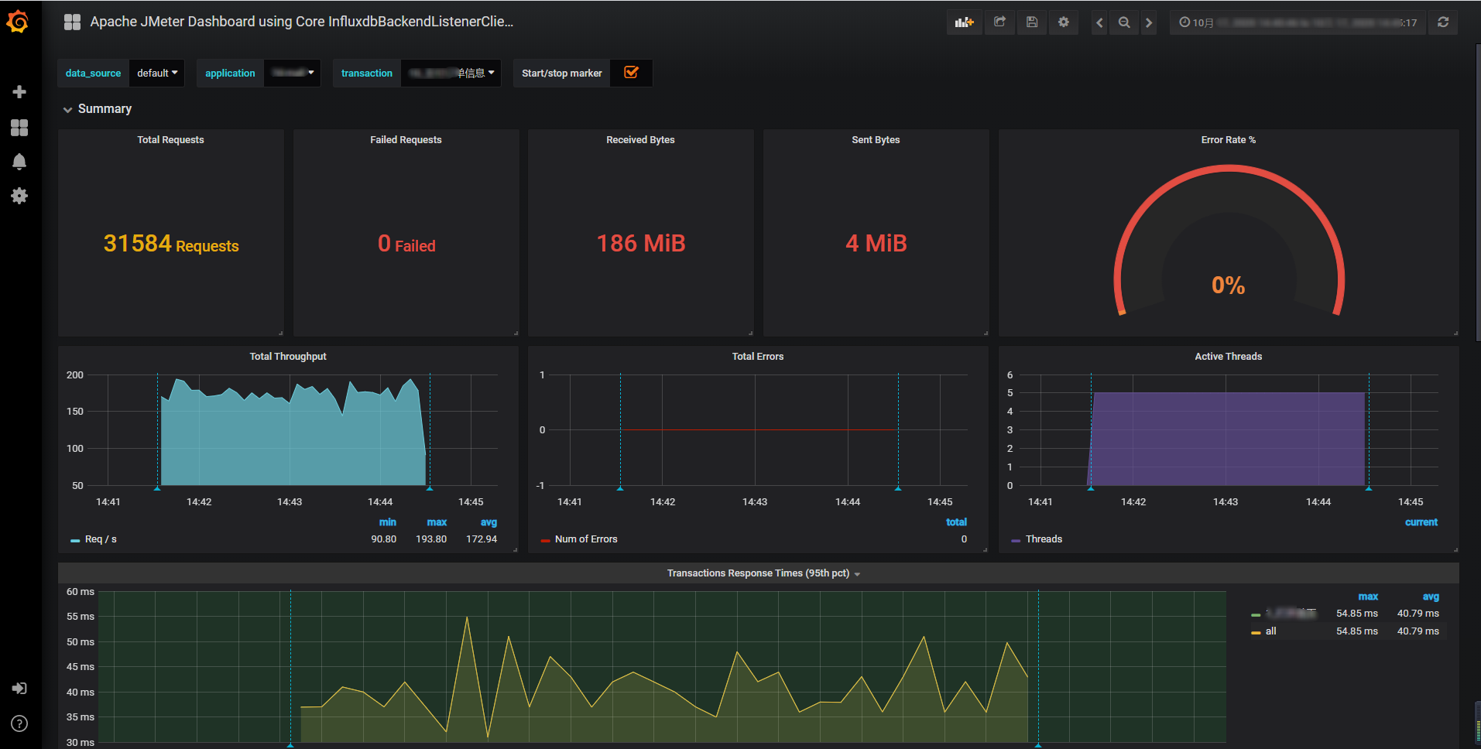The image size is (1481, 749).
Task: Click the 31584 Requests value
Action: click(171, 244)
